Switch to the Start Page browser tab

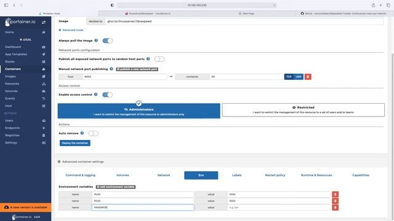click(246, 14)
